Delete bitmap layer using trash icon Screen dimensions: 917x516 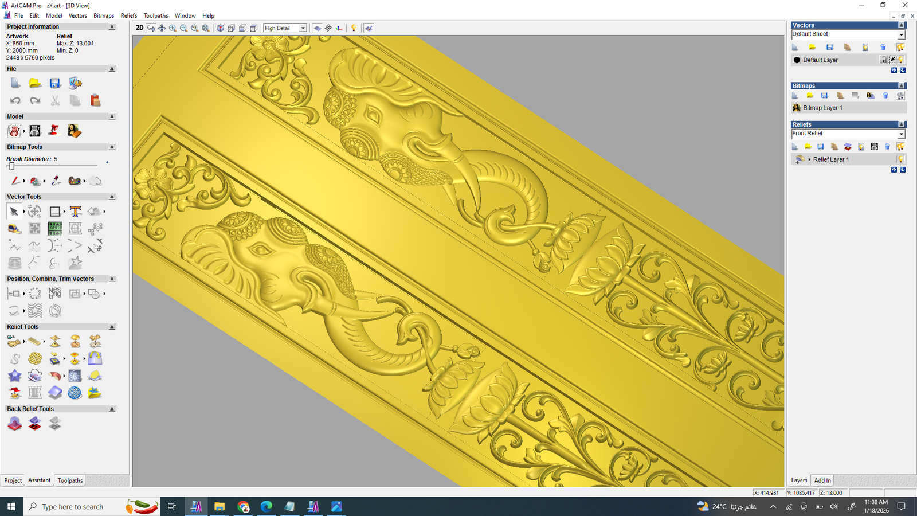(x=885, y=96)
